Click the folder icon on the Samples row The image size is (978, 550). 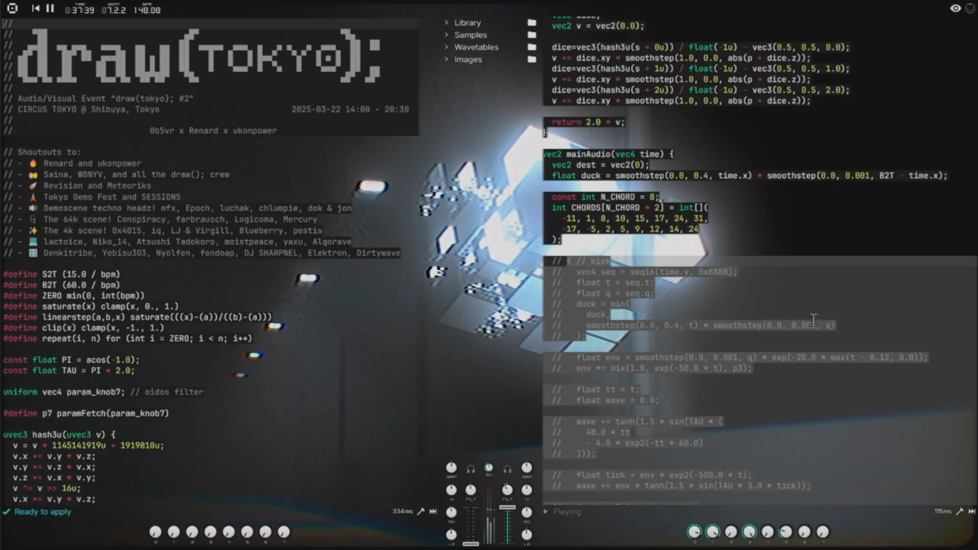coord(532,35)
